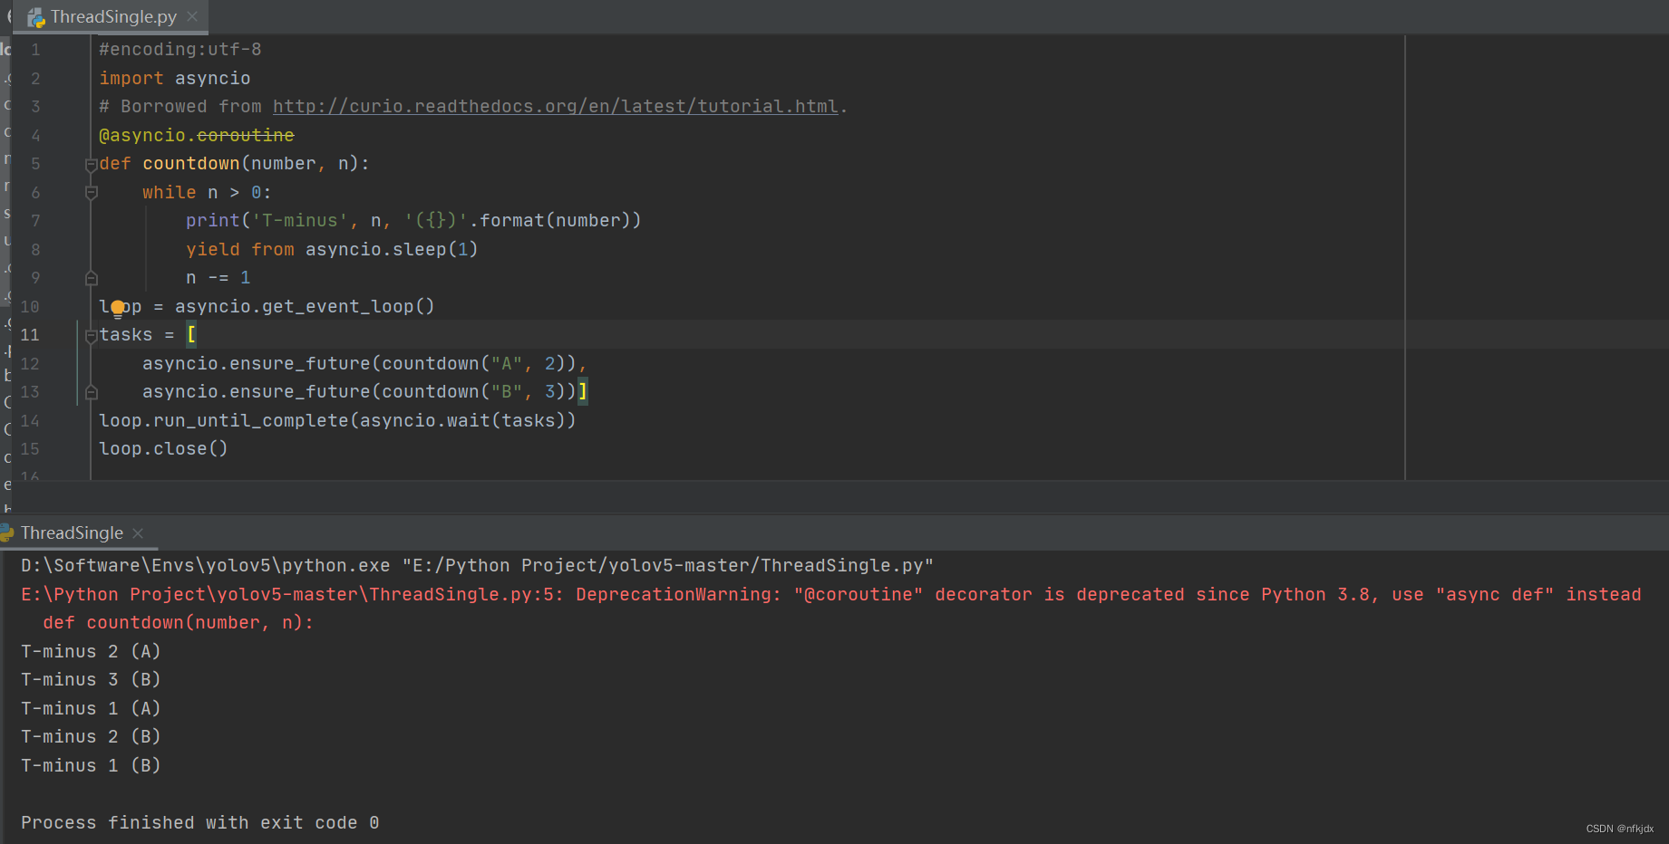The image size is (1669, 844).
Task: Click the yellow intention bulb on line 10
Action: click(x=117, y=309)
